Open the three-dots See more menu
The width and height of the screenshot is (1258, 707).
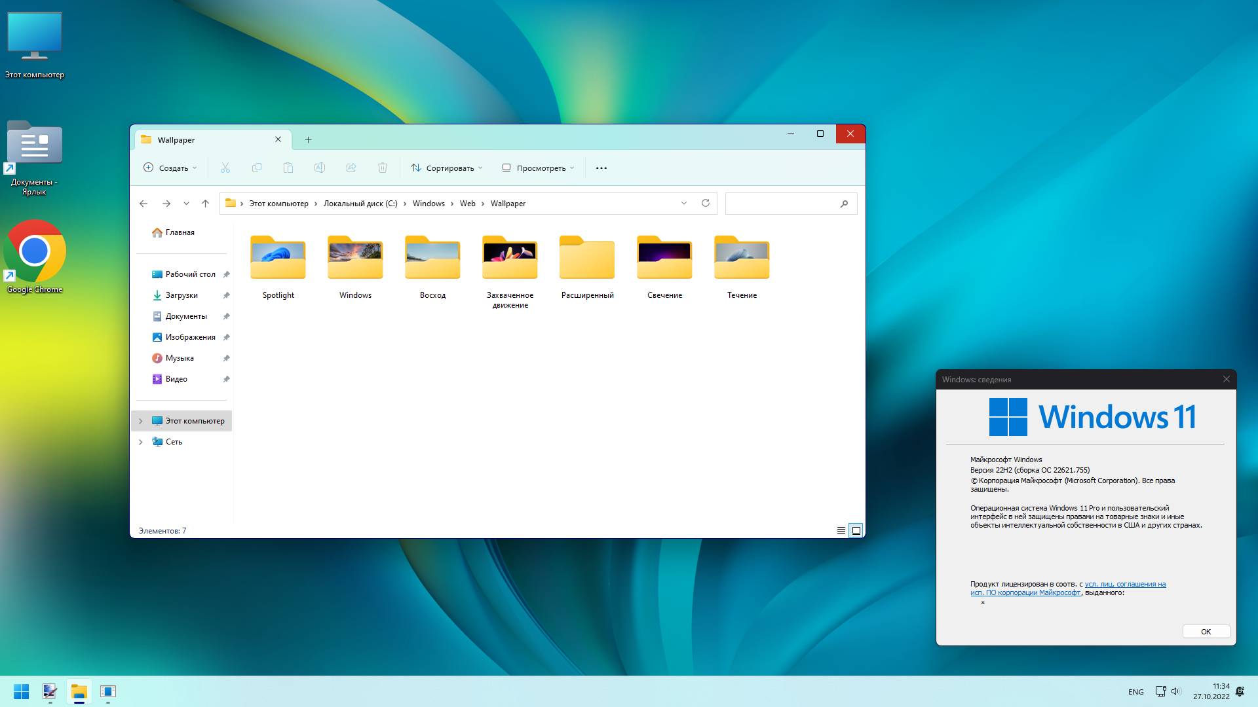click(601, 168)
